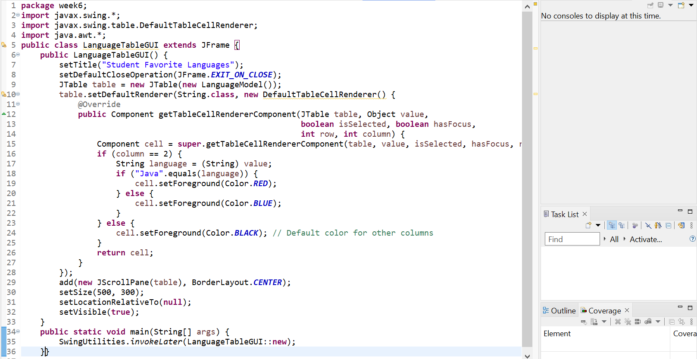Toggle Scheduled presentation in Task List
697x359 pixels.
tap(622, 225)
